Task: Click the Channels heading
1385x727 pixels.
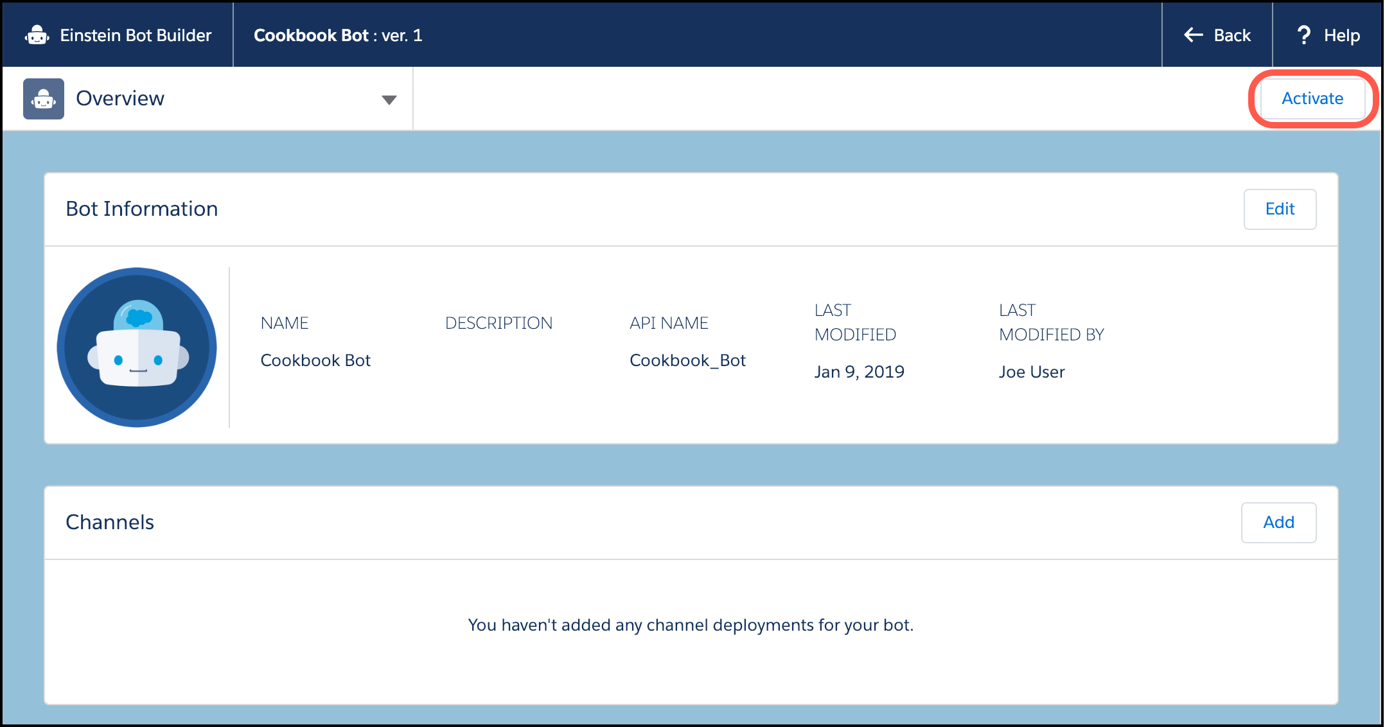Action: tap(110, 522)
